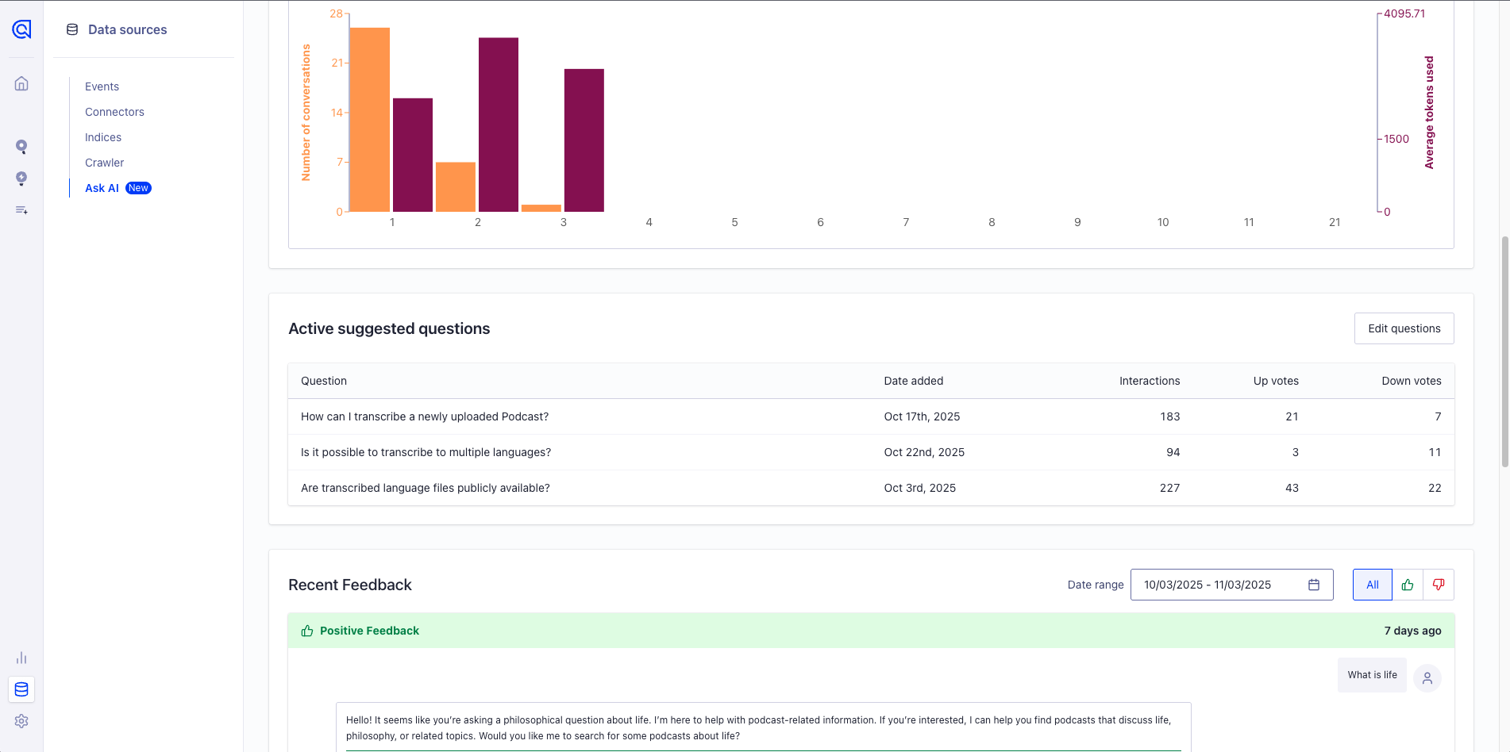
Task: Open the Home icon in the sidebar
Action: (21, 83)
